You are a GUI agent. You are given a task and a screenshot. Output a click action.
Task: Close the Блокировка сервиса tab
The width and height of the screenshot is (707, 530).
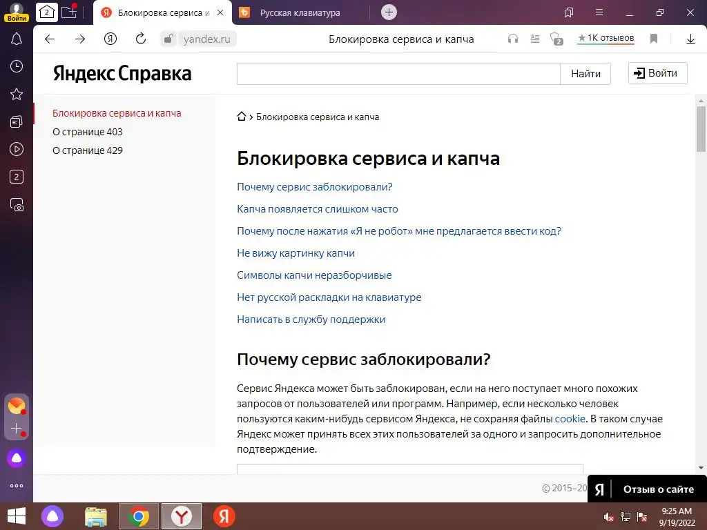point(220,12)
